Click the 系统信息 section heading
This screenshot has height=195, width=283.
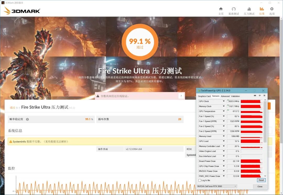point(15,131)
